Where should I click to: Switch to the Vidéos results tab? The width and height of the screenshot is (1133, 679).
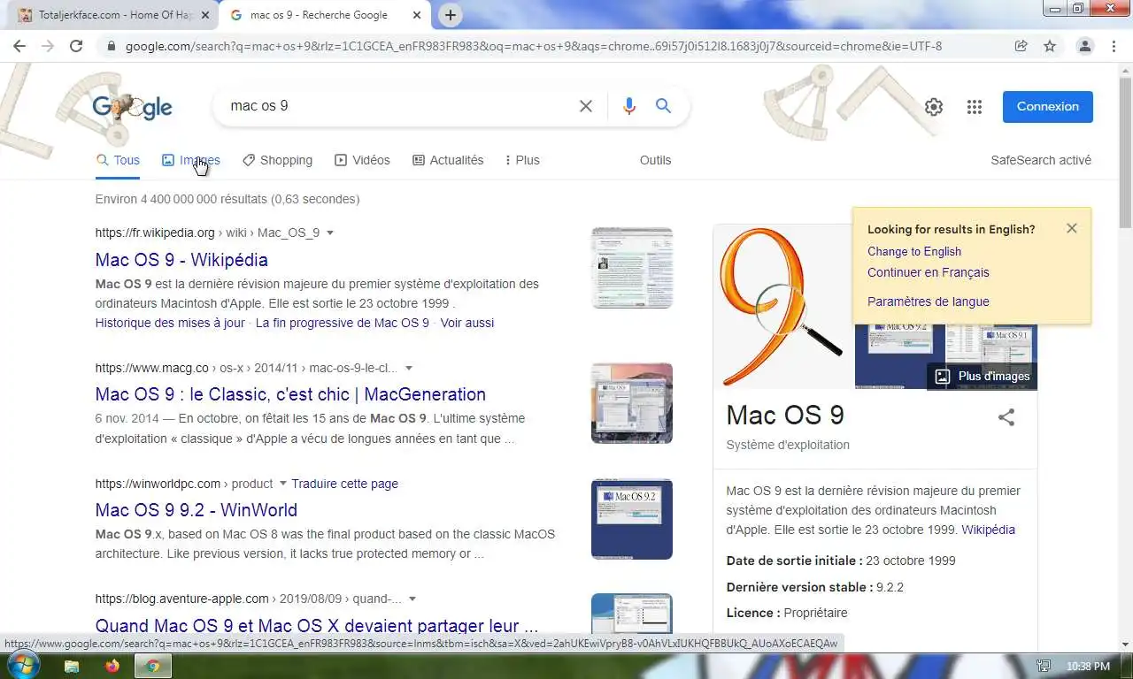click(x=362, y=160)
